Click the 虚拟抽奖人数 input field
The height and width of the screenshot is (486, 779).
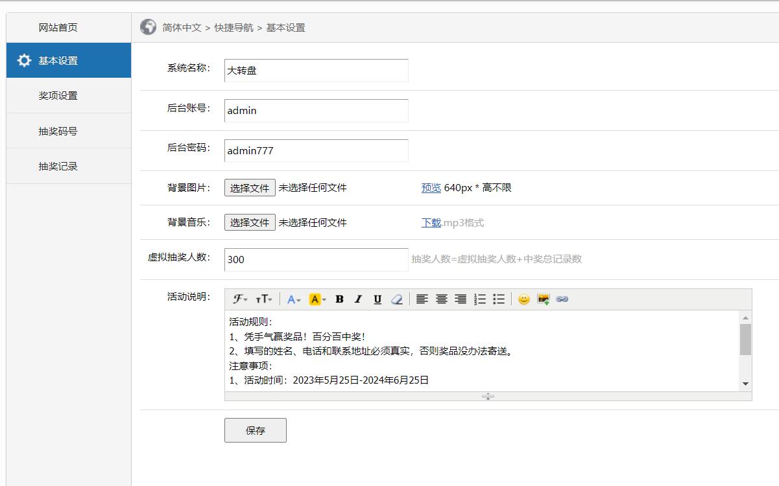pos(316,260)
